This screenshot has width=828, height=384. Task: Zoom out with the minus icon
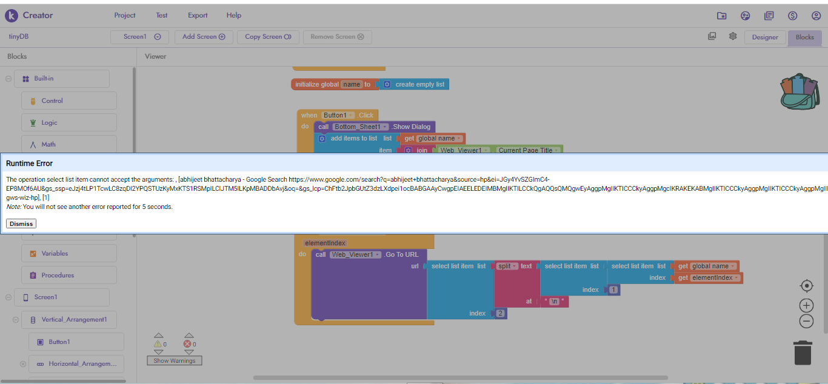tap(806, 321)
